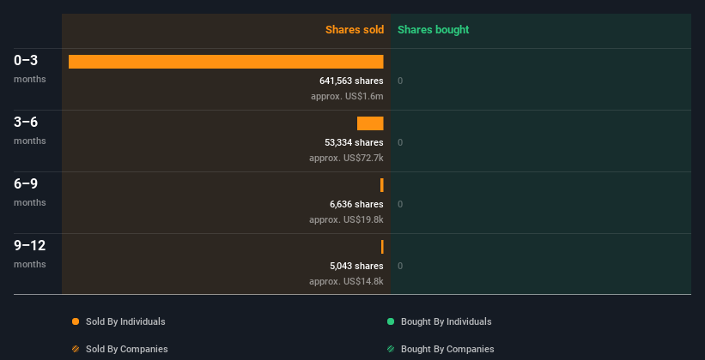Viewport: 705px width, 360px height.
Task: Click the green Bought By Individuals legend dot
Action: (391, 321)
